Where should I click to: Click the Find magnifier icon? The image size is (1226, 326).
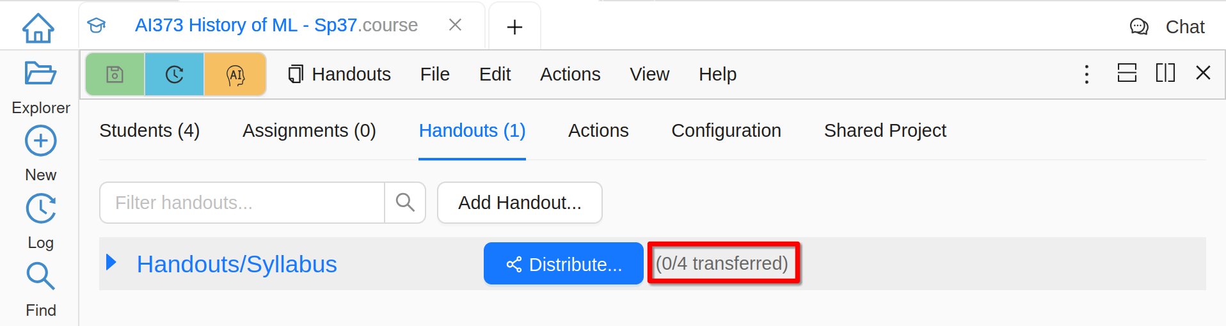click(40, 276)
